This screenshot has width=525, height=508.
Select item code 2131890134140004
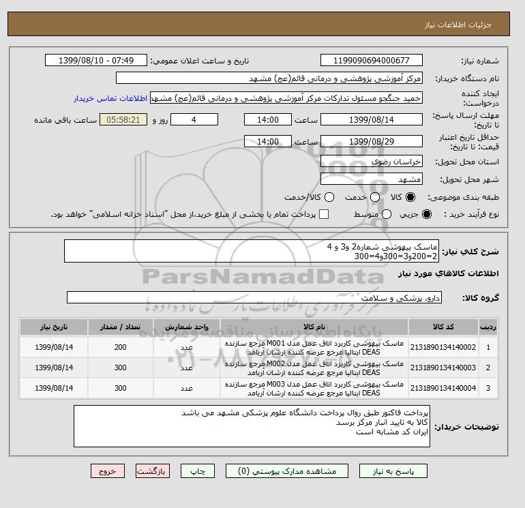[443, 388]
